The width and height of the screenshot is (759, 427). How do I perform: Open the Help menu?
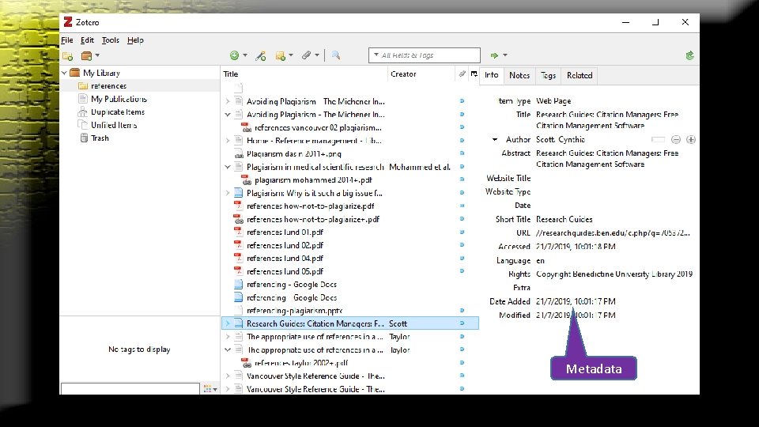click(x=135, y=40)
